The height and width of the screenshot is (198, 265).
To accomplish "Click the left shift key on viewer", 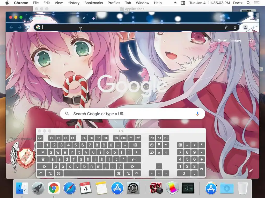I will [45, 166].
